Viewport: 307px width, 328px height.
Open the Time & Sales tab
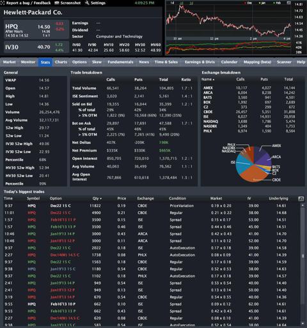click(x=166, y=62)
